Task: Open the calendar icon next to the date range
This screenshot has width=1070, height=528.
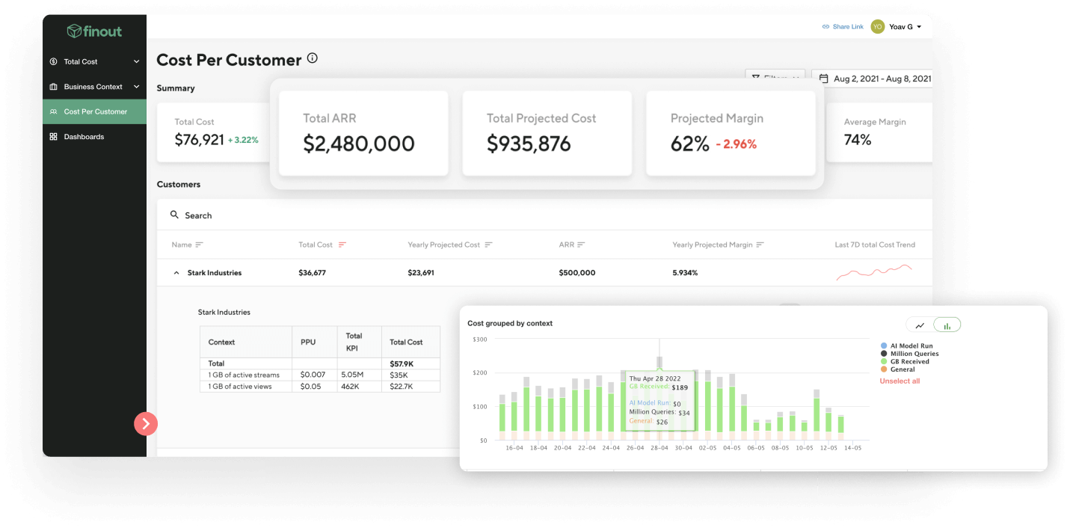Action: pos(823,78)
